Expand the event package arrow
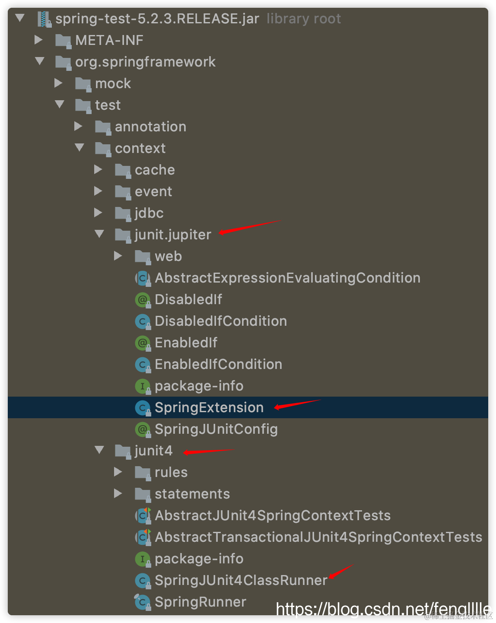Viewport: 496px width, 623px height. point(98,191)
